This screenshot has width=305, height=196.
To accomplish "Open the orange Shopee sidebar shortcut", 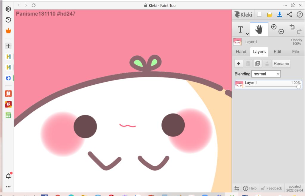I will (8, 94).
